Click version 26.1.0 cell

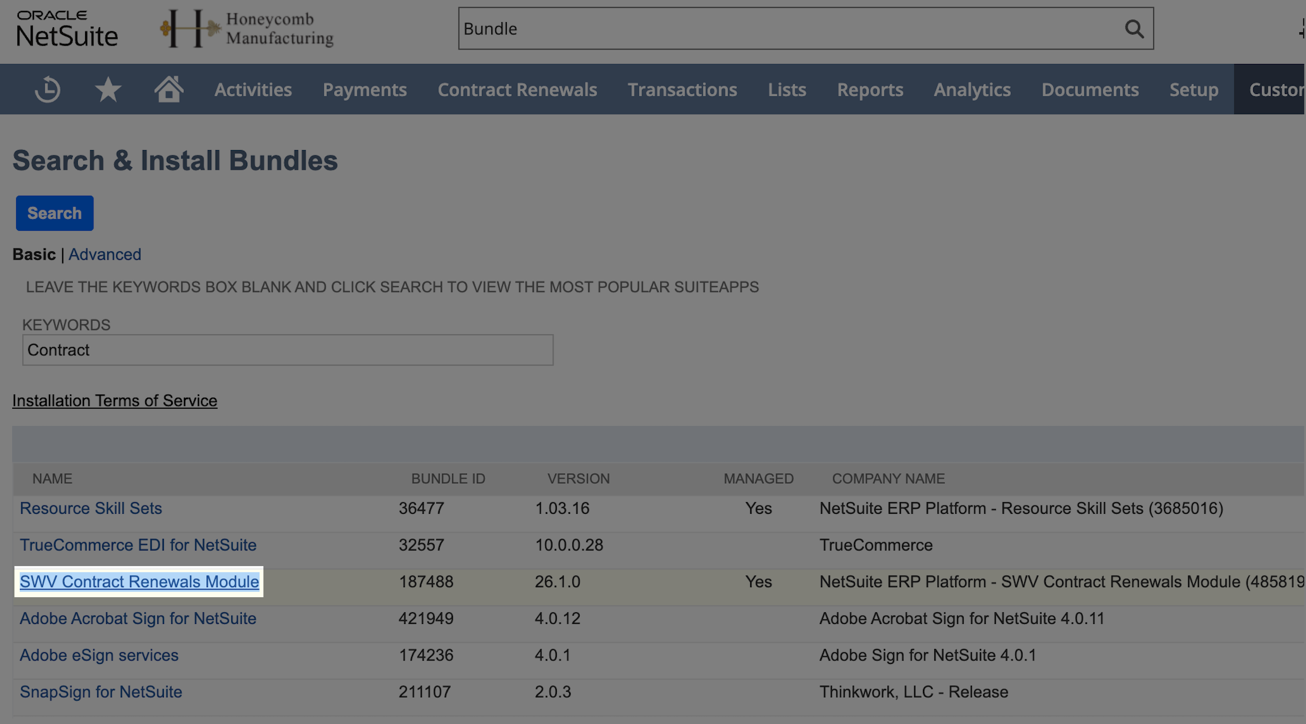coord(557,582)
